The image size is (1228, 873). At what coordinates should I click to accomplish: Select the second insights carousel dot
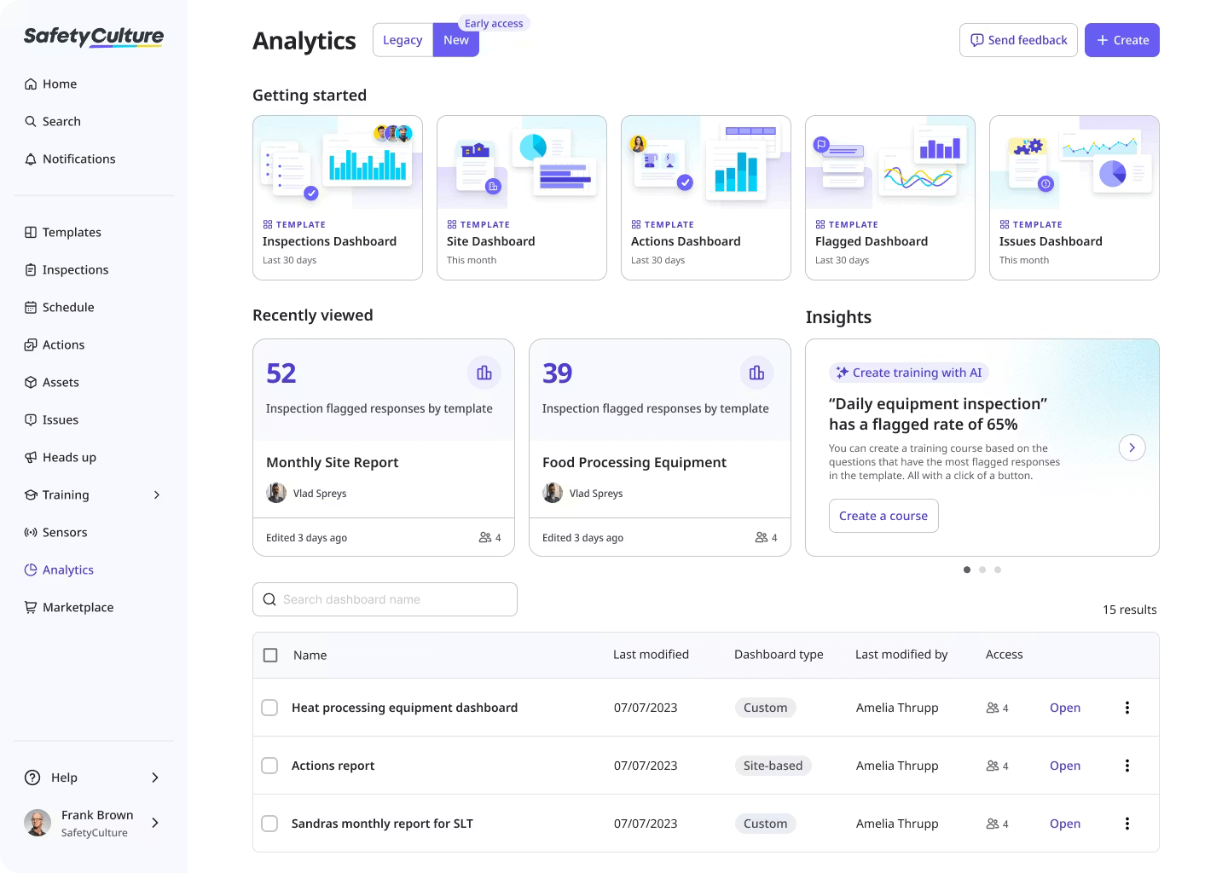pos(982,569)
